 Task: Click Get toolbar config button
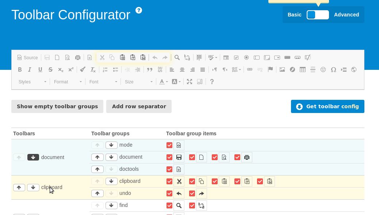pyautogui.click(x=328, y=106)
